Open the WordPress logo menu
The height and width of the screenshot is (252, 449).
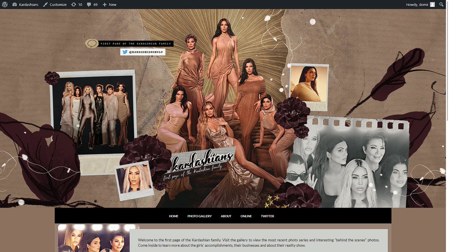click(x=4, y=4)
